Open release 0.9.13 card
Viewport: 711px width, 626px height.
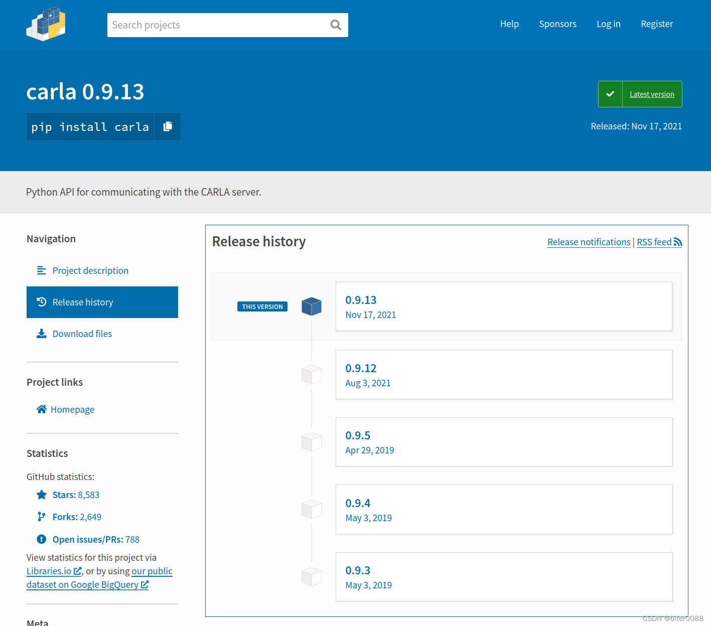coord(504,306)
